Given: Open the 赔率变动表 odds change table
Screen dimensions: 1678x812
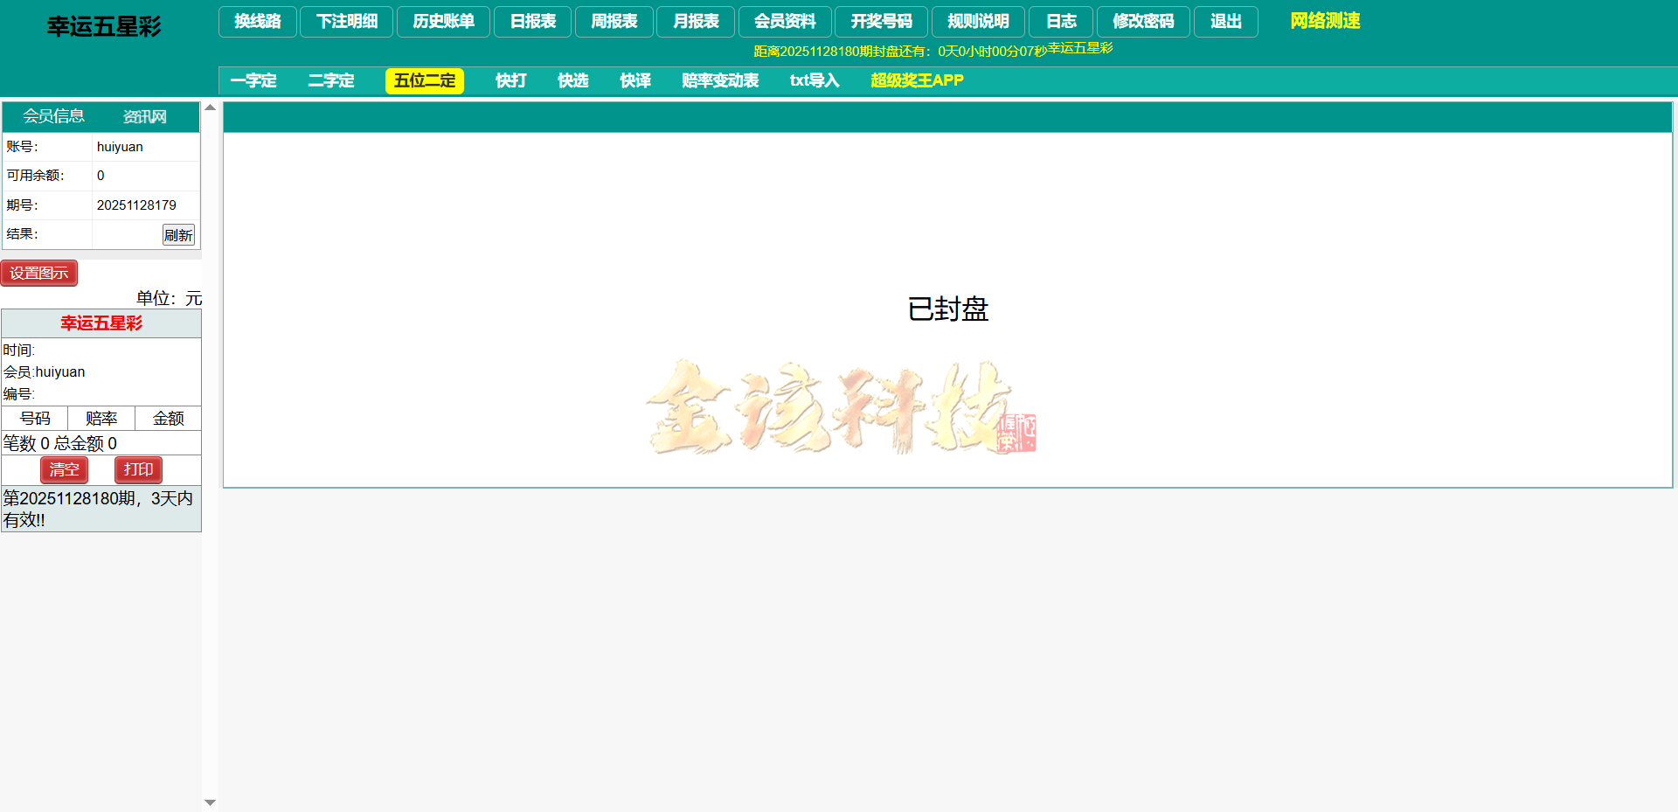Looking at the screenshot, I should click(720, 80).
